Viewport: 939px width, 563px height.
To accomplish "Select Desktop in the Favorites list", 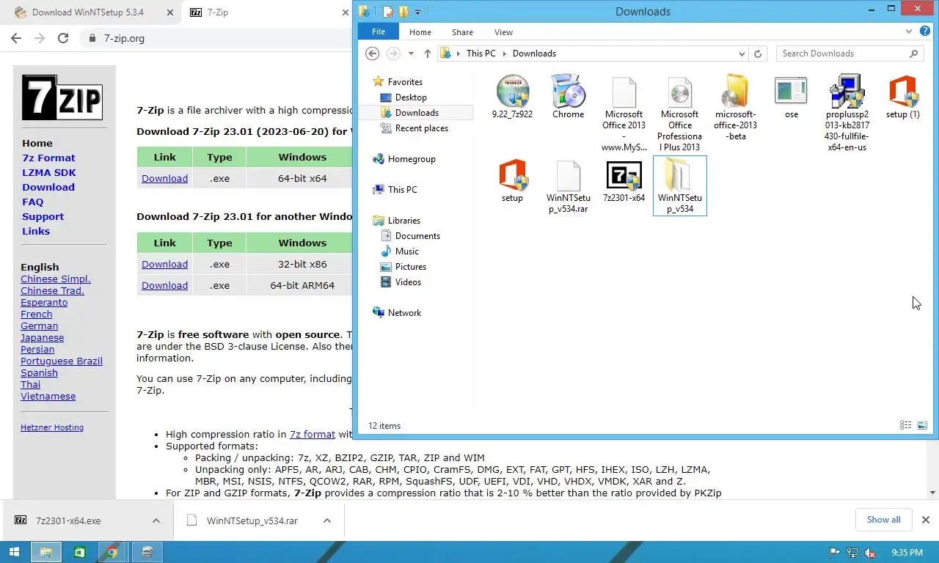I will (411, 97).
